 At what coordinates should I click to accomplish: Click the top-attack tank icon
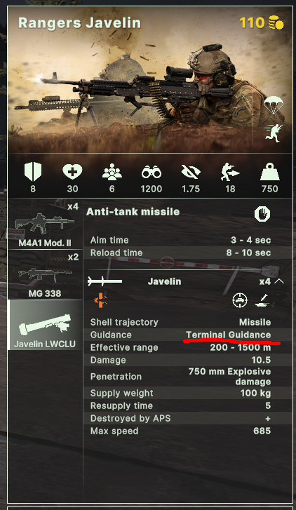[262, 300]
